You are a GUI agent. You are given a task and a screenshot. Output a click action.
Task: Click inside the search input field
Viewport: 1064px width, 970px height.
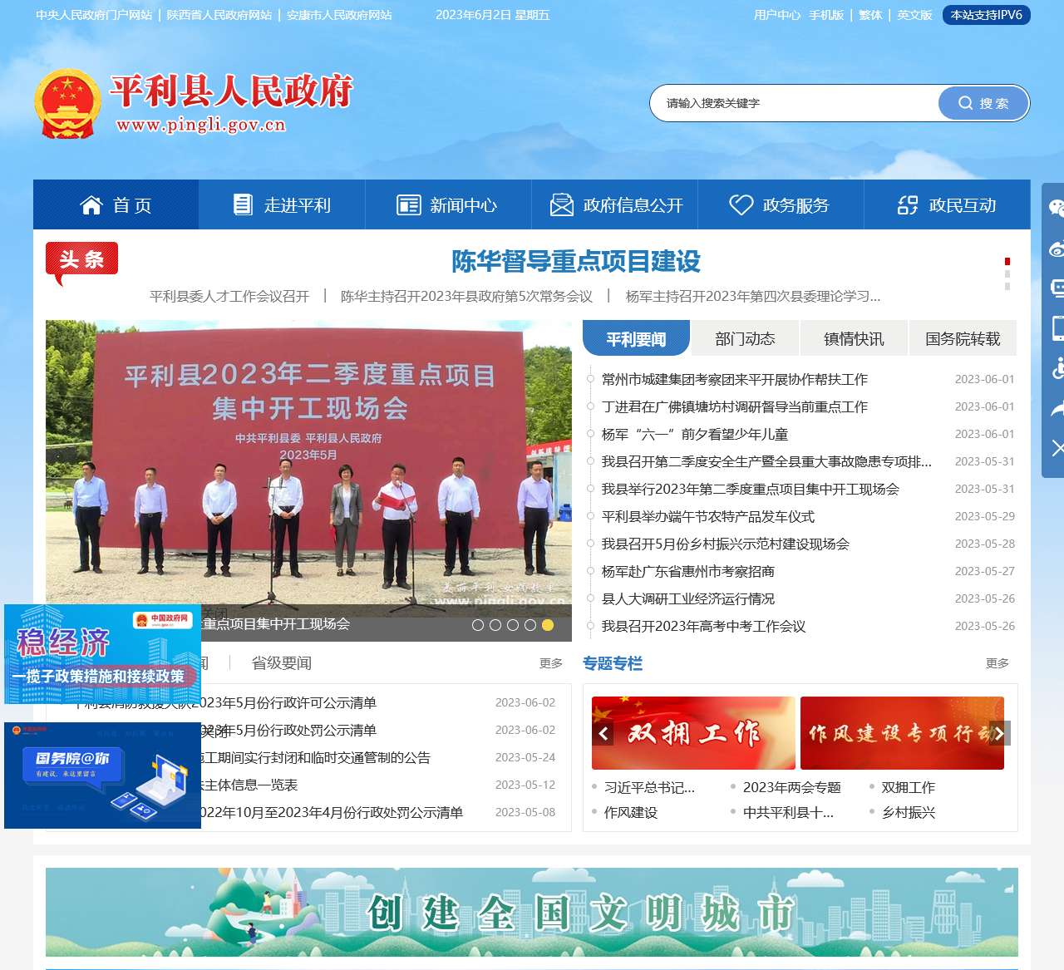(x=790, y=103)
